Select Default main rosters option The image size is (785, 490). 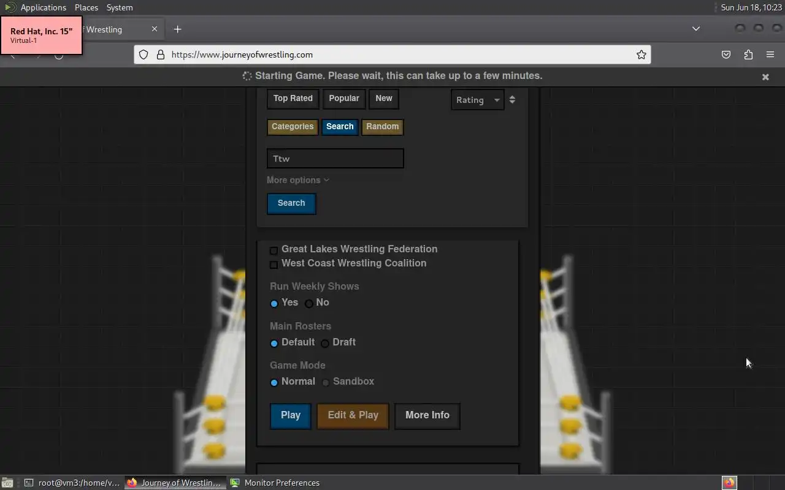[x=274, y=344]
